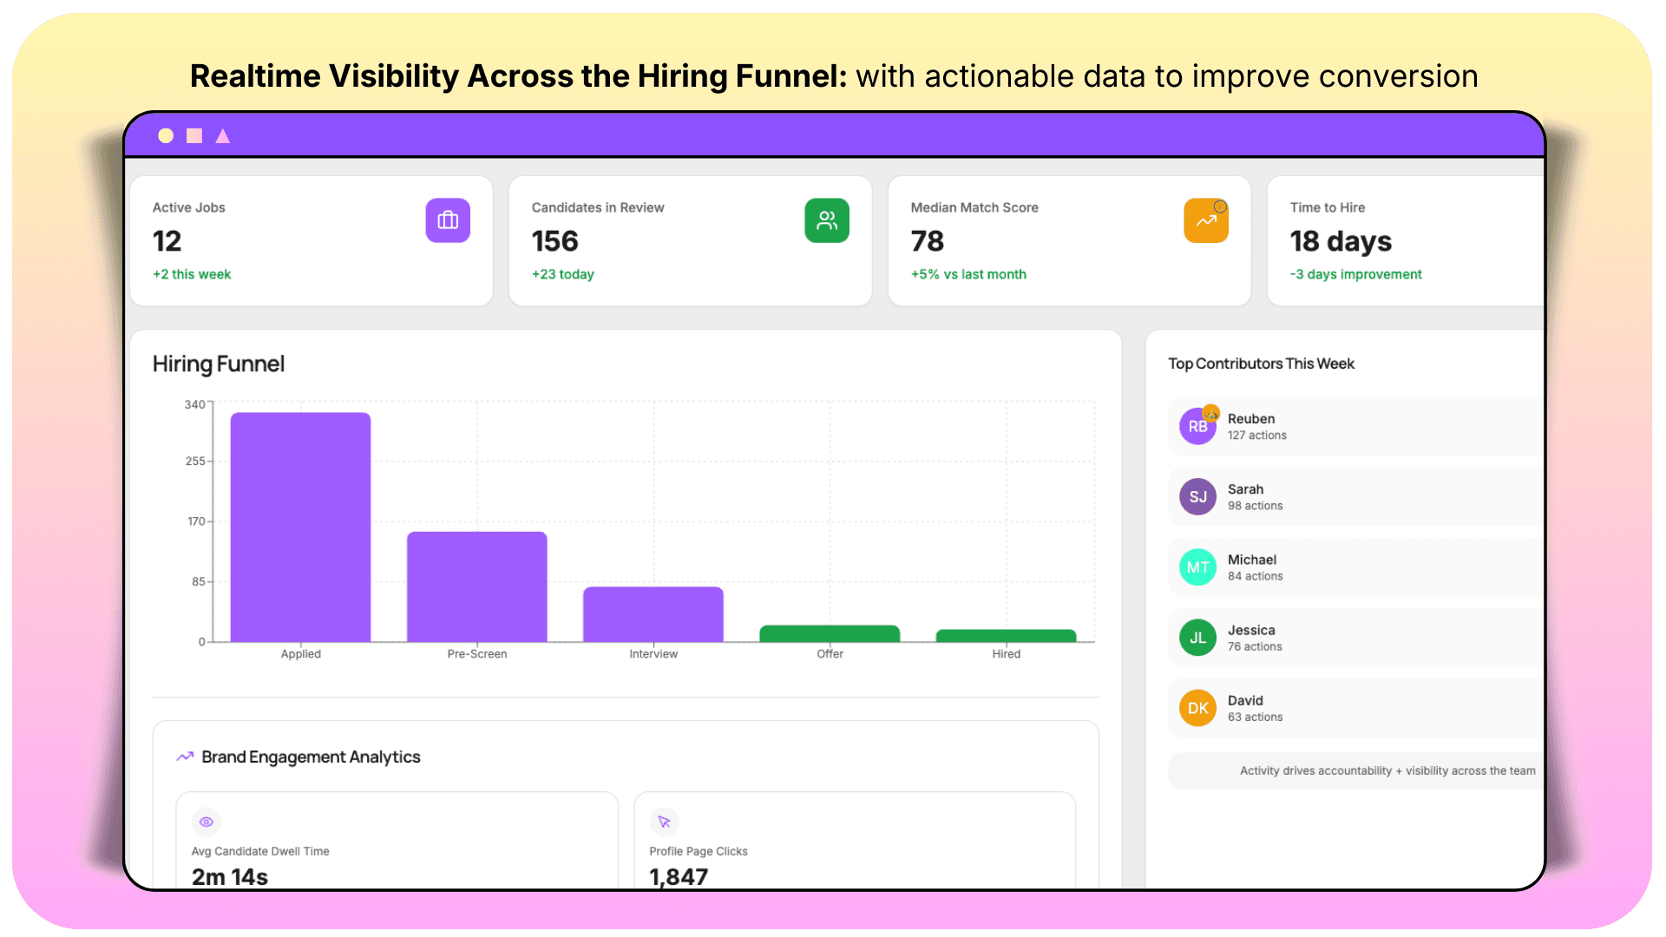Click the Applied bar in Hiring Funnel
1666x937 pixels.
[x=300, y=527]
